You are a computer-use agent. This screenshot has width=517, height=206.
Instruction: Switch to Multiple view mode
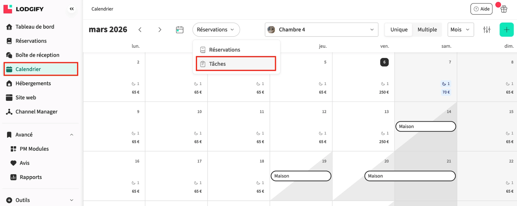click(427, 30)
